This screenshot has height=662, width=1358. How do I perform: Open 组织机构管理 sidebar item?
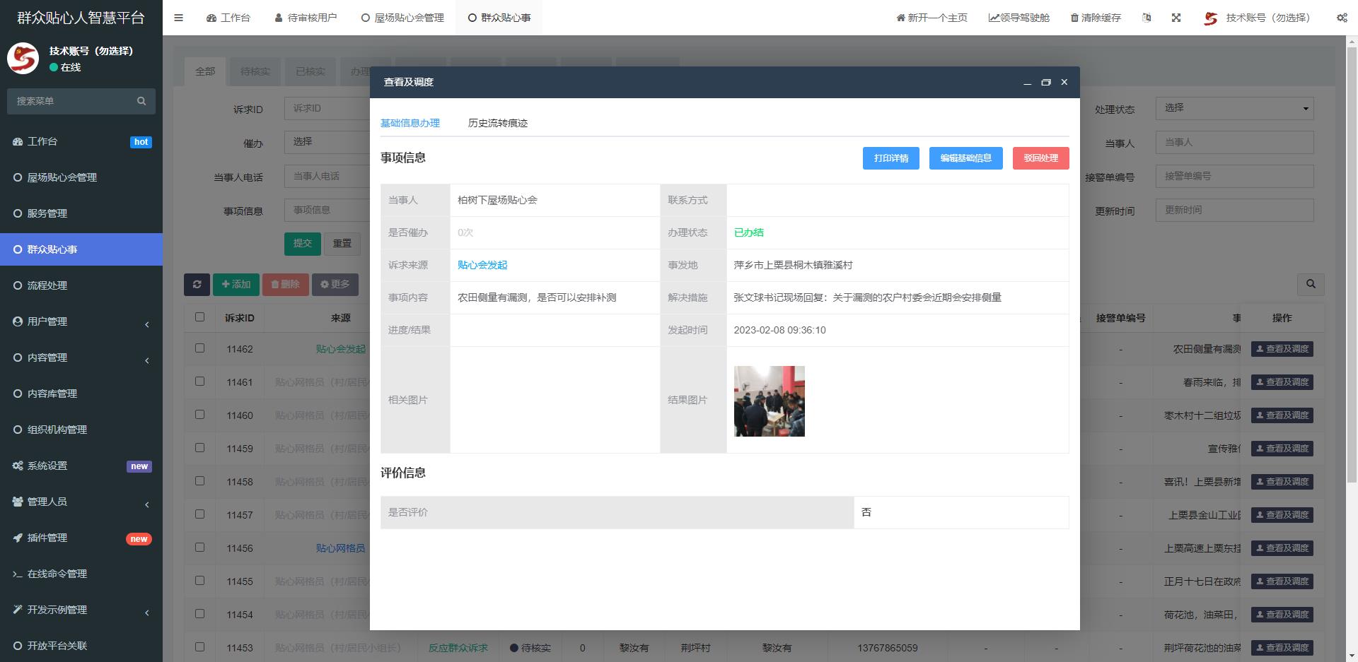click(x=81, y=430)
